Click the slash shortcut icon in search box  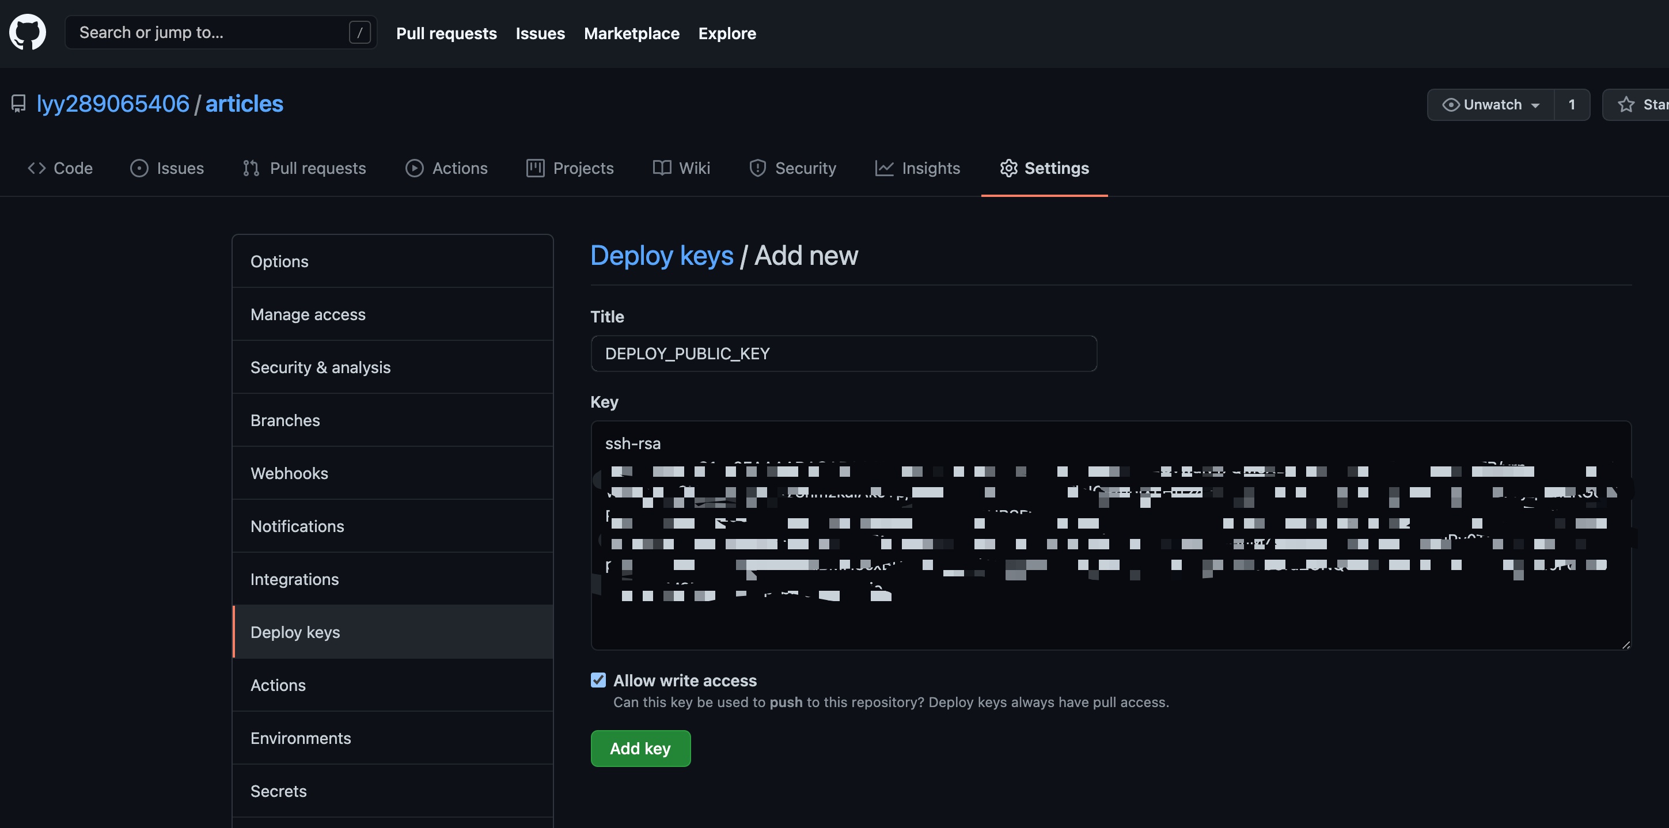pos(359,32)
